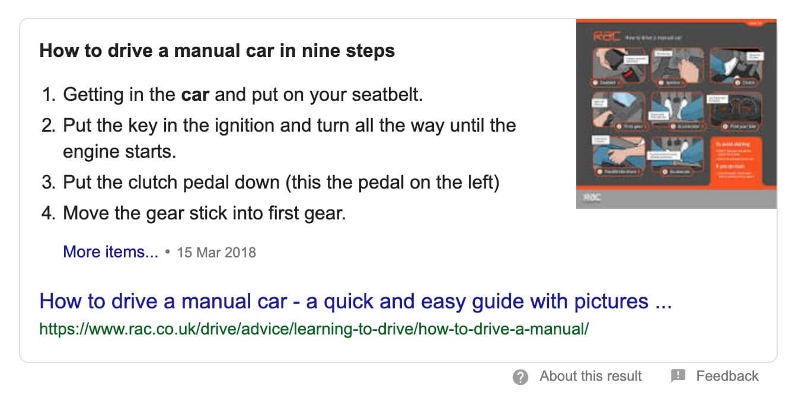Select the Feedback text link
The height and width of the screenshot is (395, 792).
tap(727, 376)
